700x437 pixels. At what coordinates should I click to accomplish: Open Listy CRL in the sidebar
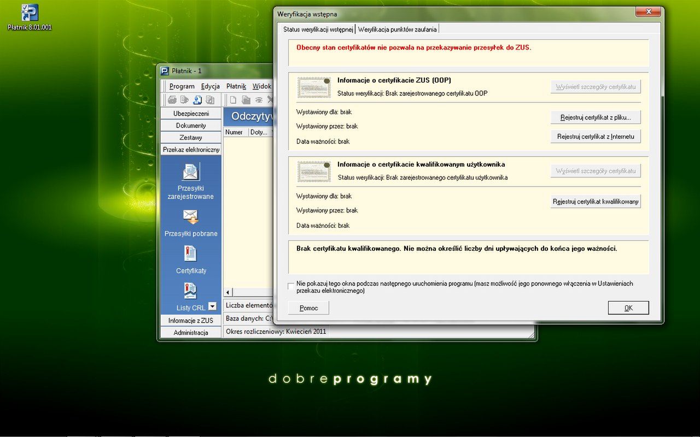click(x=191, y=298)
